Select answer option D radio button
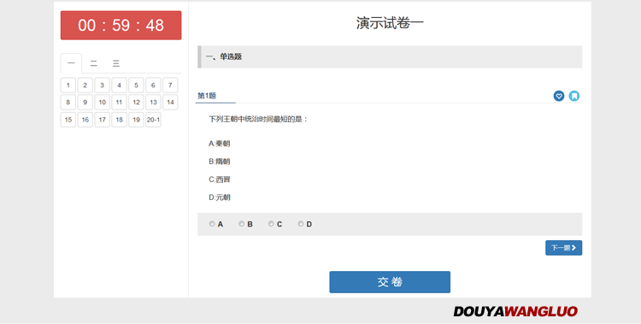Image resolution: width=641 pixels, height=324 pixels. point(301,224)
